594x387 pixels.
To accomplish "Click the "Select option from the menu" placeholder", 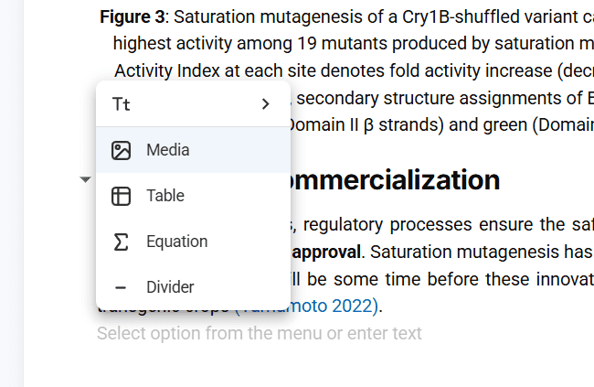I will 260,333.
